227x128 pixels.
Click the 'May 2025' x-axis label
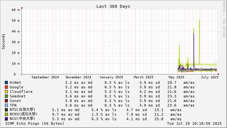point(176,77)
